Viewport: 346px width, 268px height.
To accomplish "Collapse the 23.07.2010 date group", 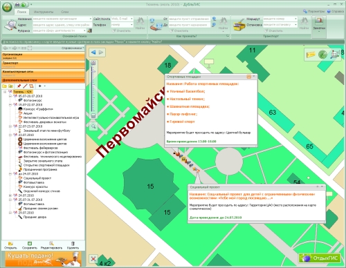I will tap(10, 135).
